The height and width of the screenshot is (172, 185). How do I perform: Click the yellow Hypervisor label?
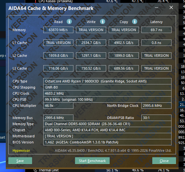21,150
